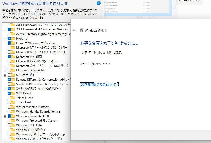Select Microsoft NT カーネル統合 VSC ドライバー row
Viewport: 211px width, 143px height.
coord(42,47)
